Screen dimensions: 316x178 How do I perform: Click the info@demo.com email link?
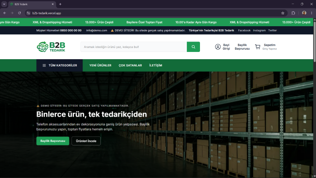[x=97, y=30]
